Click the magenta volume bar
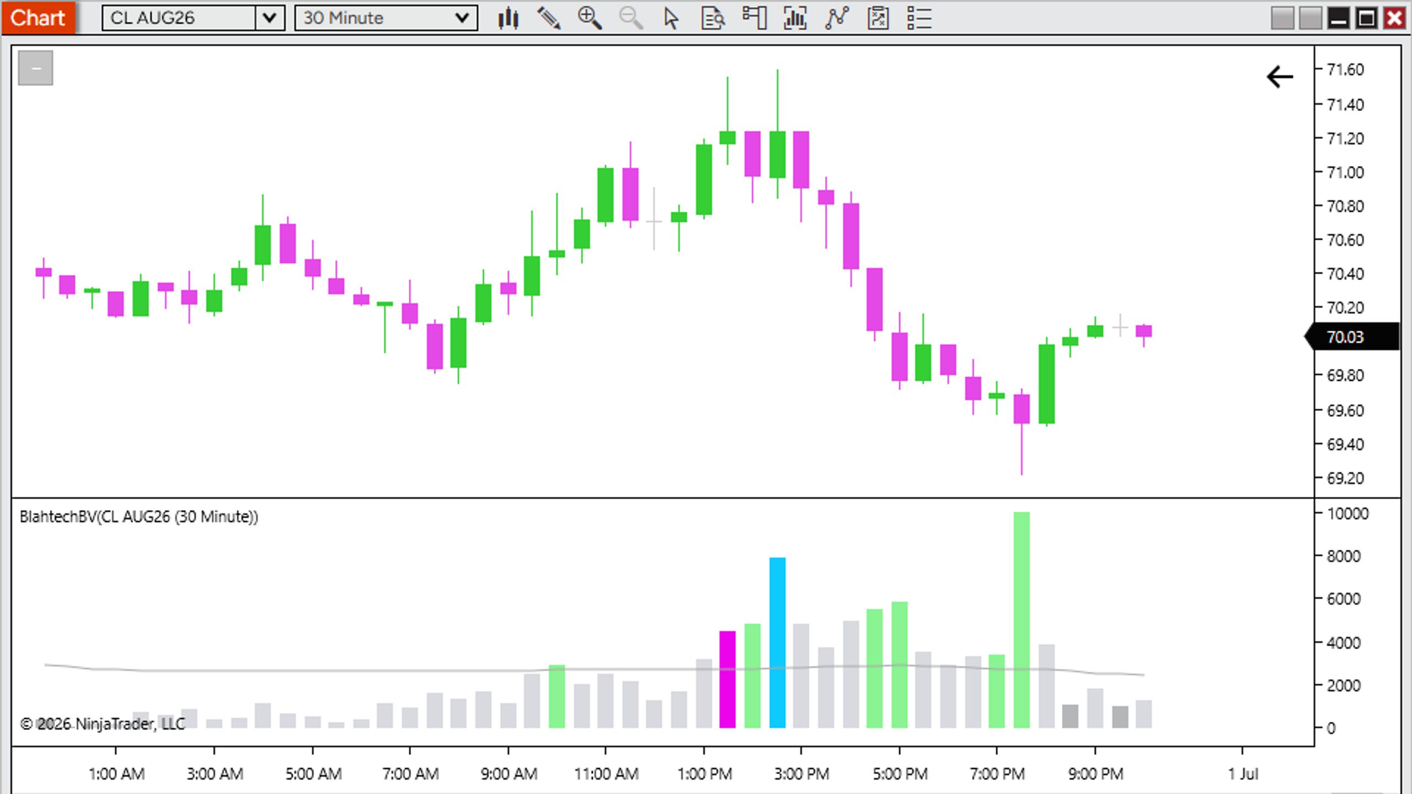The width and height of the screenshot is (1412, 794). [728, 679]
